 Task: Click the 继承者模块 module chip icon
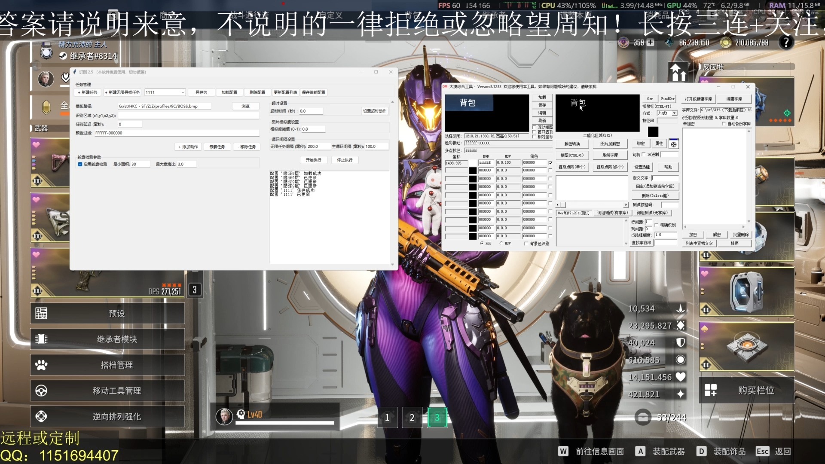point(41,339)
